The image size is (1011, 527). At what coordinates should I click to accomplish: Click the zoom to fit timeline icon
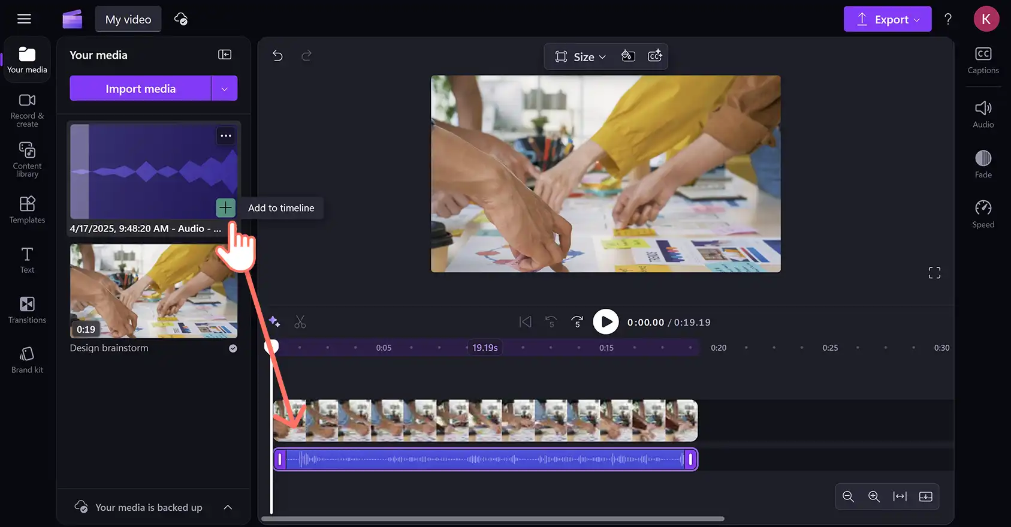pos(900,496)
